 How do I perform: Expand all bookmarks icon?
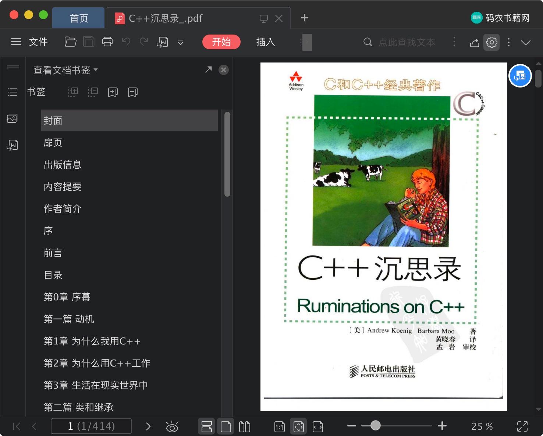pyautogui.click(x=73, y=92)
